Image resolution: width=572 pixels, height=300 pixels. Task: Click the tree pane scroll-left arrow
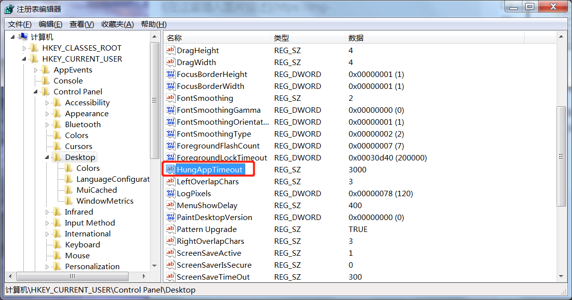[x=10, y=276]
